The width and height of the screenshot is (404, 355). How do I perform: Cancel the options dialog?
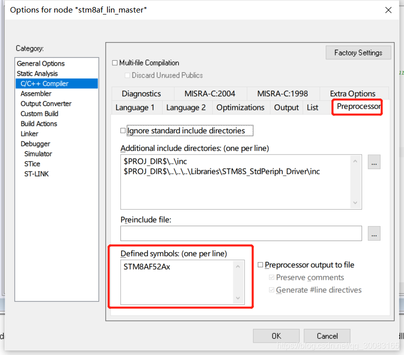(327, 336)
